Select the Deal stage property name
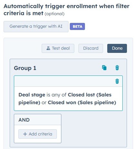136x149 pixels. pos(32,95)
